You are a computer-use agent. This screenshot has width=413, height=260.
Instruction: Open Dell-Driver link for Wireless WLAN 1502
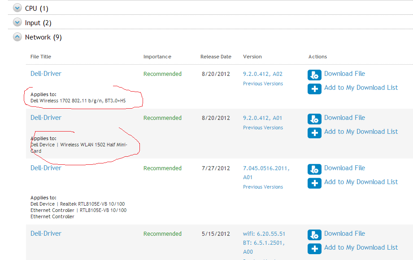[x=46, y=118]
